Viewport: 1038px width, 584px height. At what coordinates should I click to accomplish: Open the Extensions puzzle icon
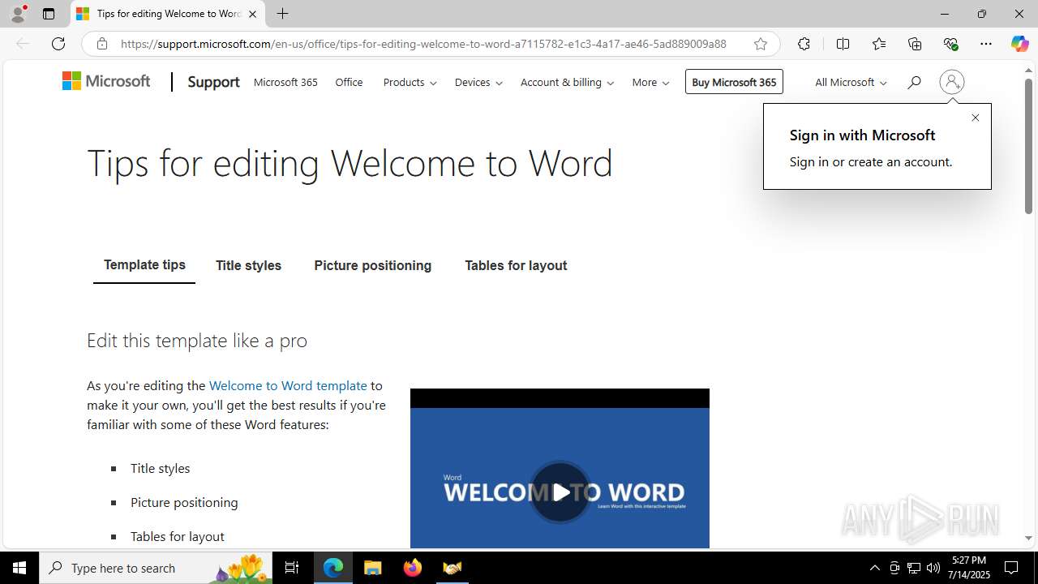pyautogui.click(x=804, y=44)
